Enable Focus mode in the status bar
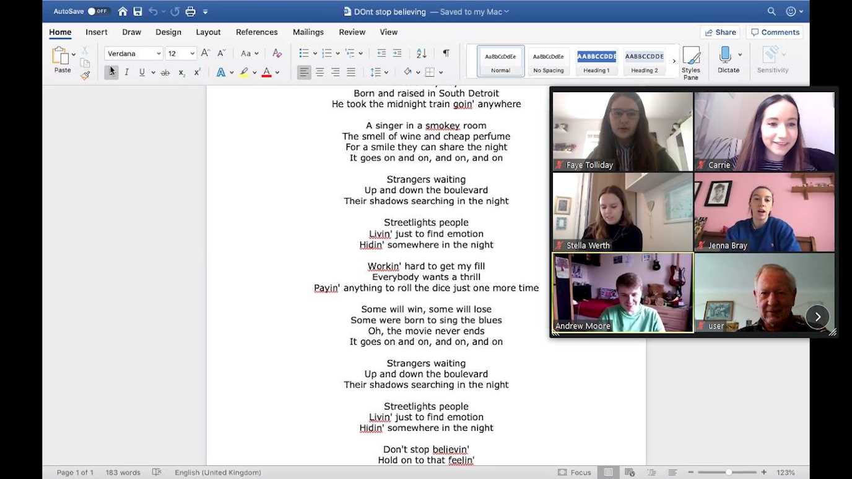 [574, 472]
